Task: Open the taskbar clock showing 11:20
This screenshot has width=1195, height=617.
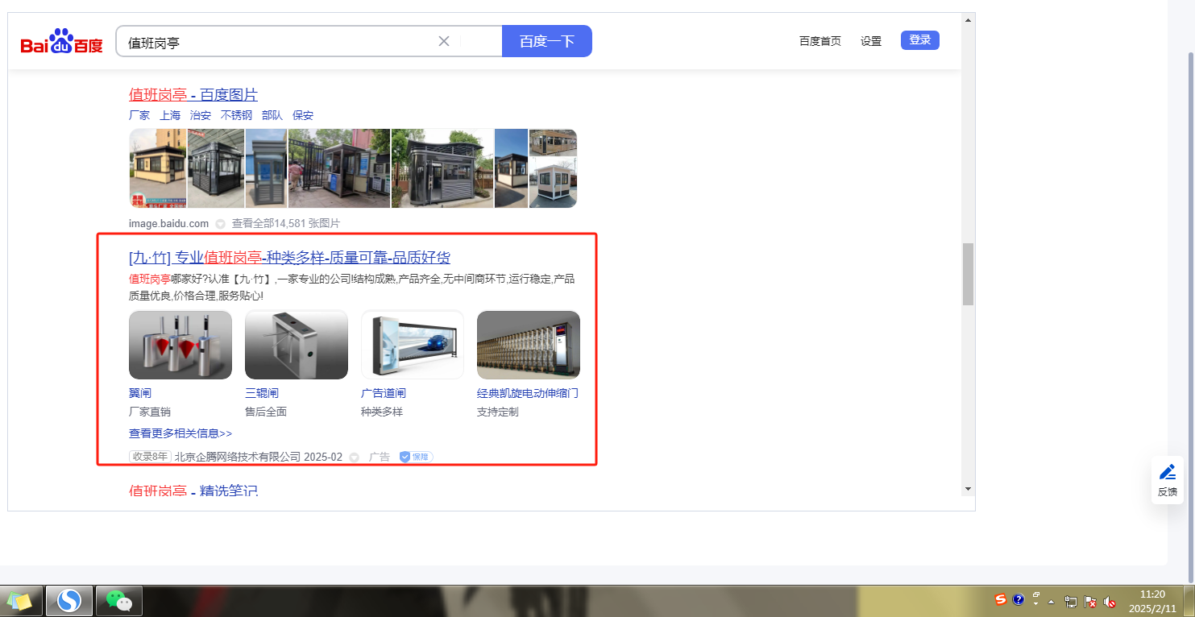Action: tap(1152, 601)
